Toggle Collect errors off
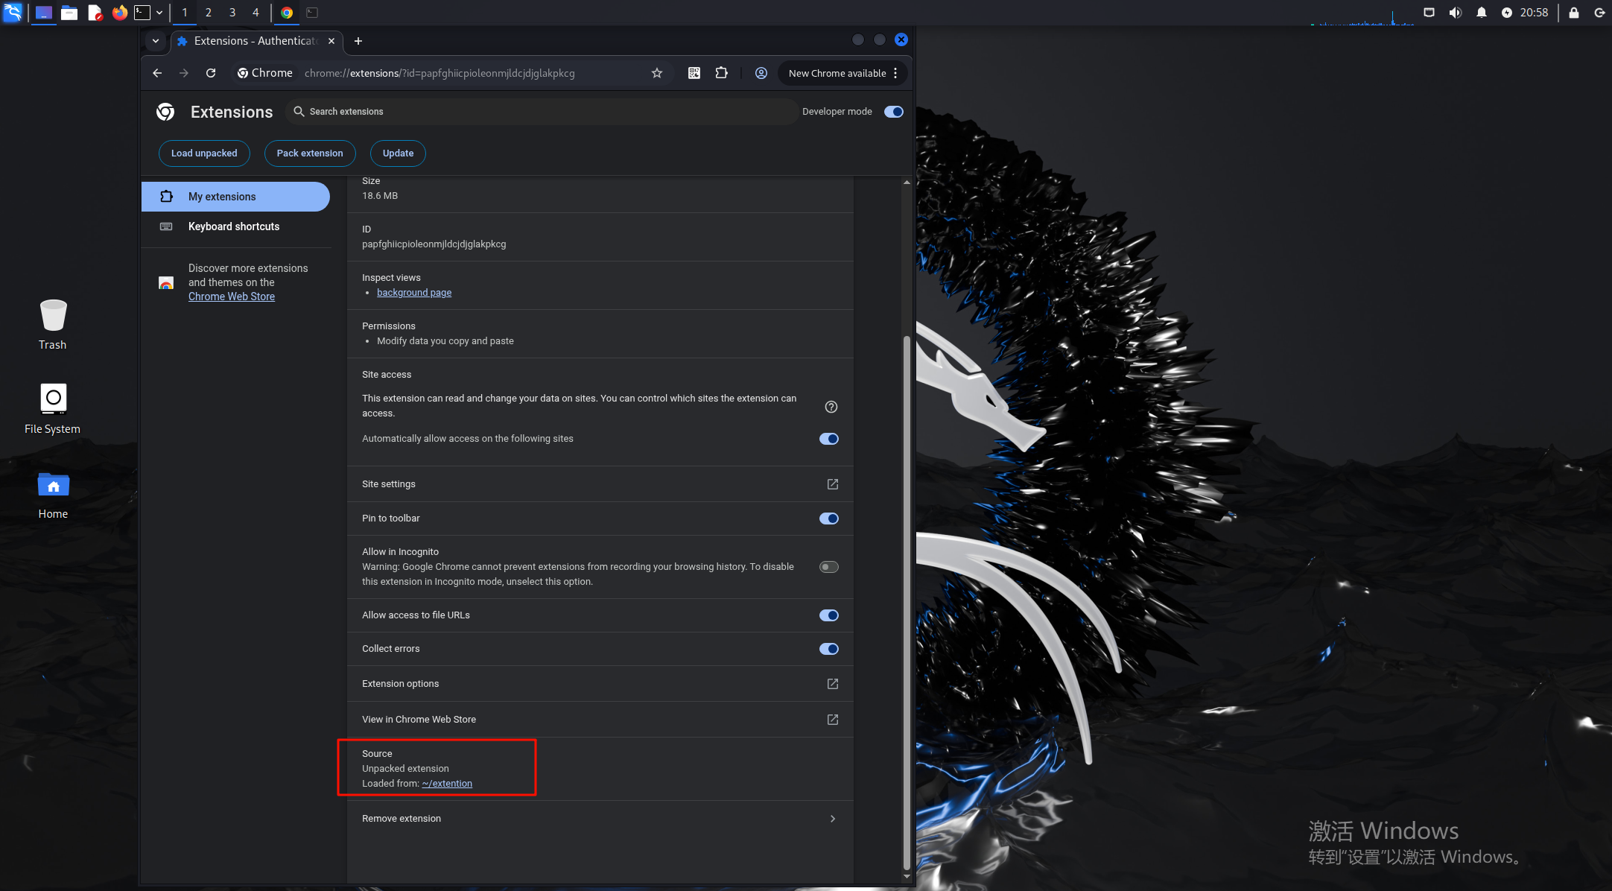 pyautogui.click(x=828, y=649)
